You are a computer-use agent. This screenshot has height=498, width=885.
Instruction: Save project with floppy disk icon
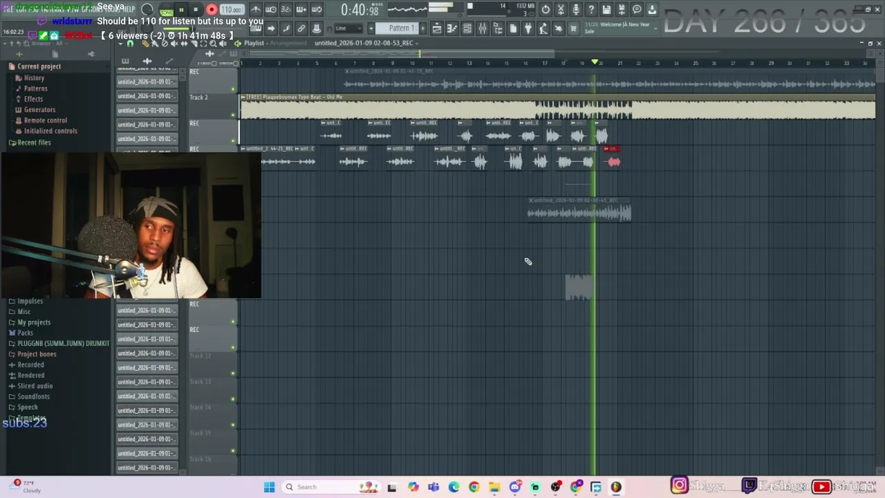pyautogui.click(x=606, y=10)
